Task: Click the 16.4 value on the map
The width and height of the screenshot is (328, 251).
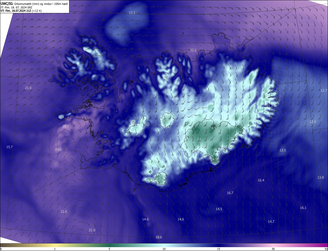Action: click(261, 180)
